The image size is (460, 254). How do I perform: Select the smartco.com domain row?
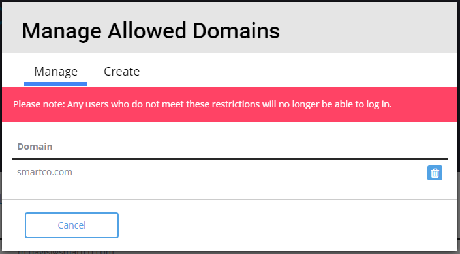point(230,173)
